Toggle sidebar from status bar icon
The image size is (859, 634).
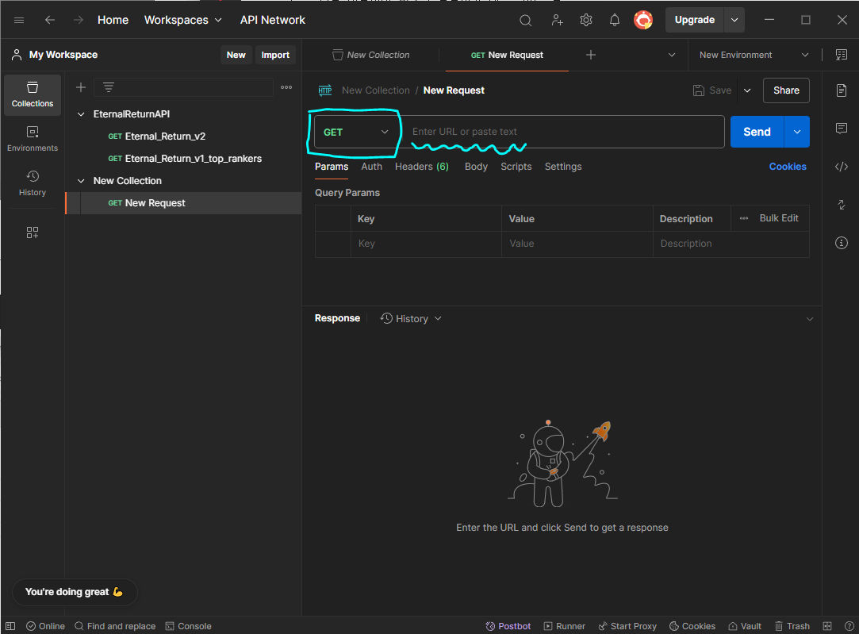tap(10, 626)
